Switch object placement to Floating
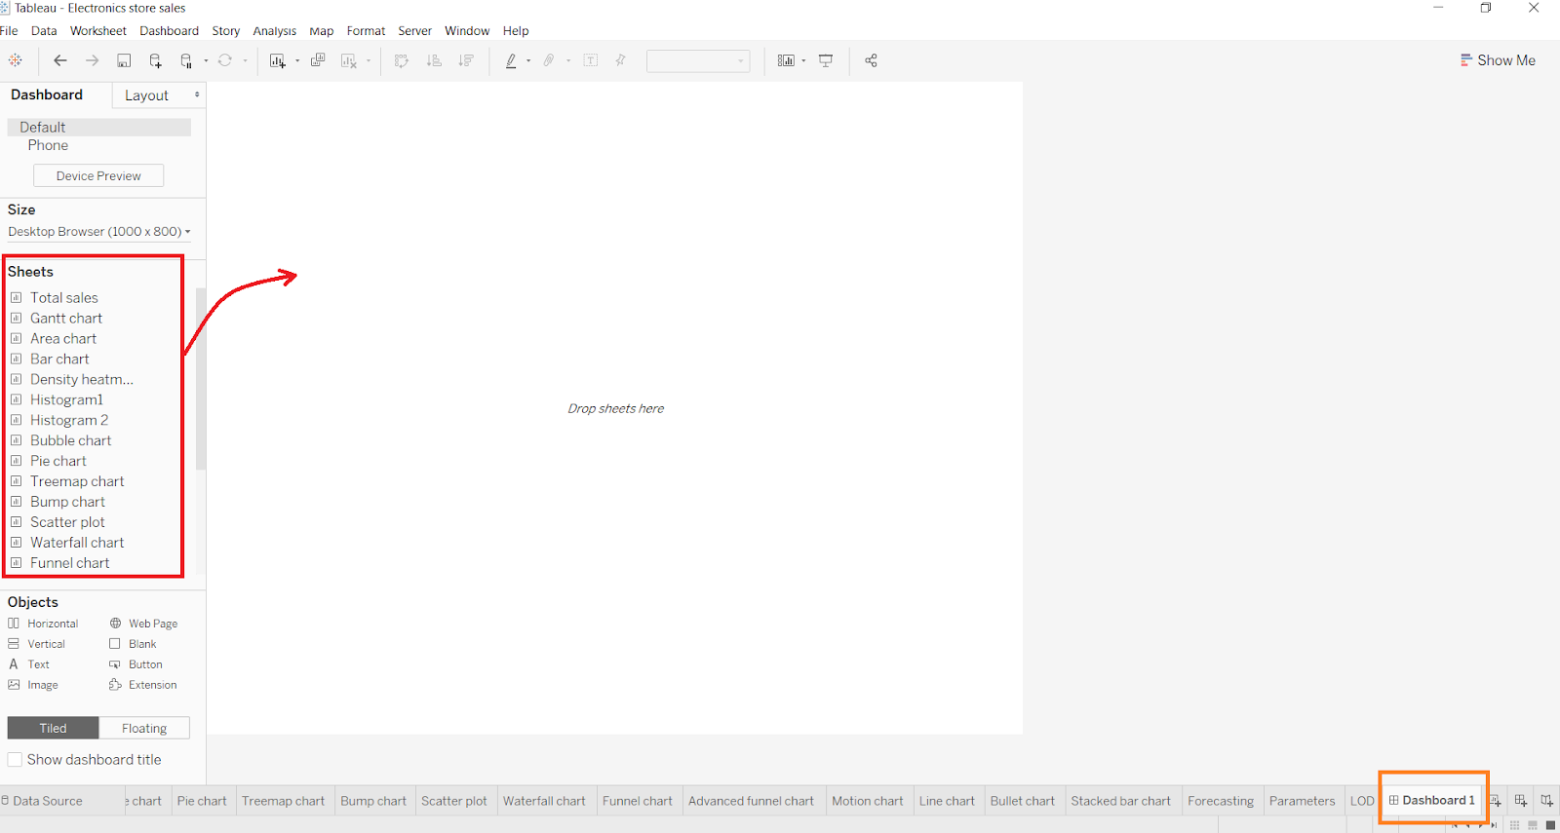Viewport: 1560px width, 833px height. (x=144, y=728)
